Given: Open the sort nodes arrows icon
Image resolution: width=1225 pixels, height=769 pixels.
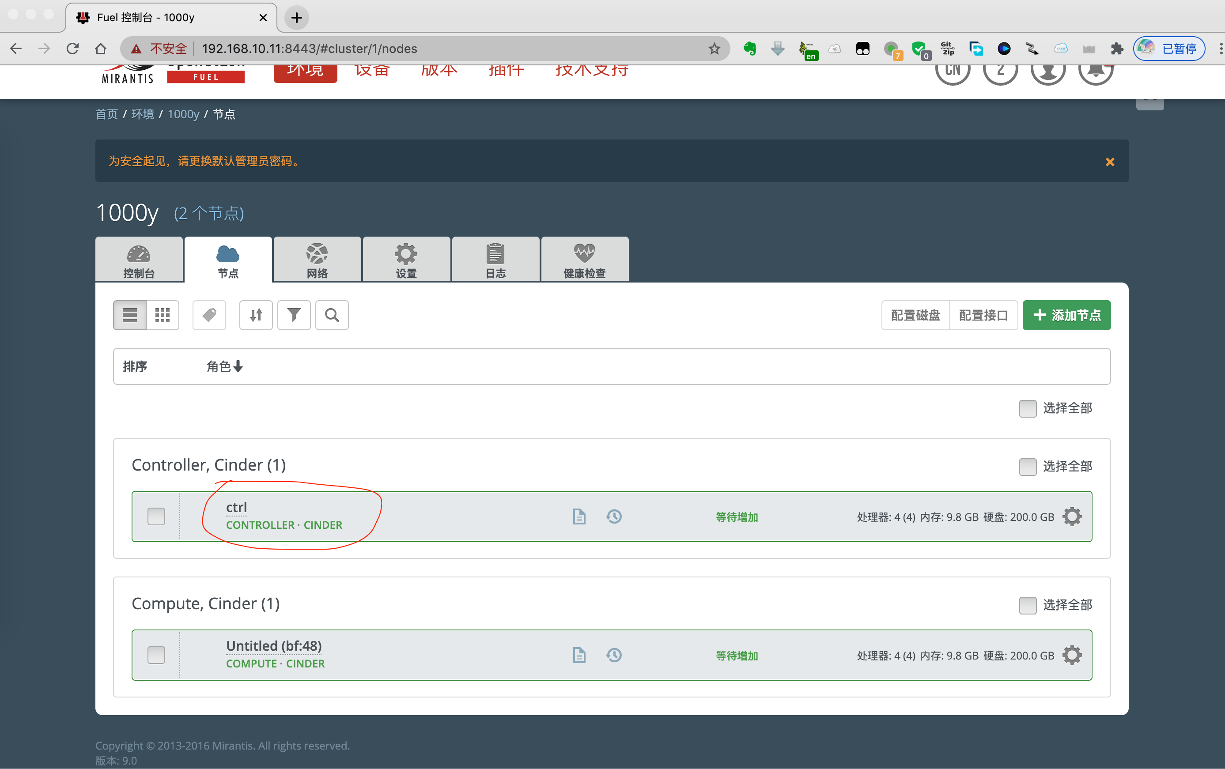Looking at the screenshot, I should pyautogui.click(x=256, y=315).
